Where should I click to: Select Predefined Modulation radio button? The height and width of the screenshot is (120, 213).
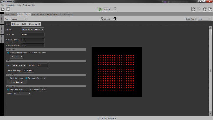[x=8, y=53]
